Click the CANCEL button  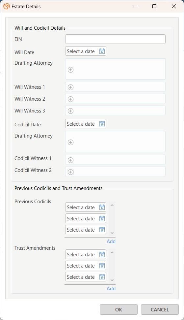pos(160,309)
